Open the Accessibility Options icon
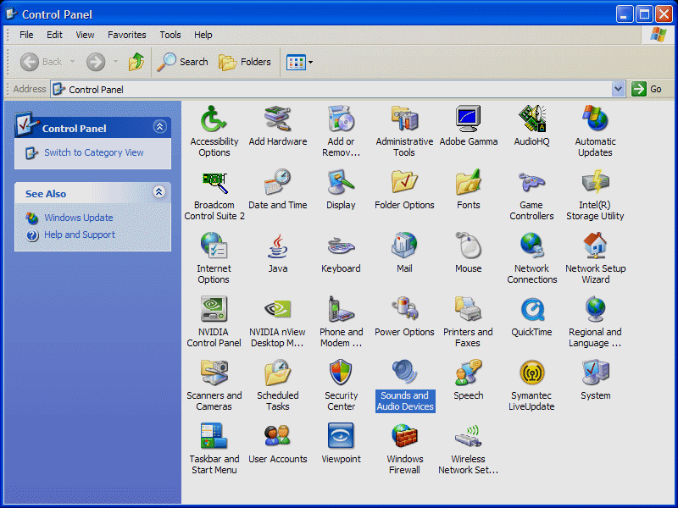This screenshot has height=508, width=678. pyautogui.click(x=214, y=119)
